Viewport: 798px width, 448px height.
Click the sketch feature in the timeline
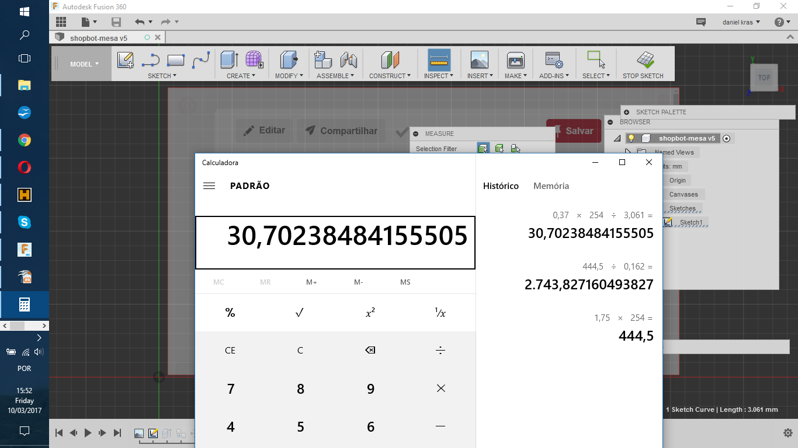153,433
